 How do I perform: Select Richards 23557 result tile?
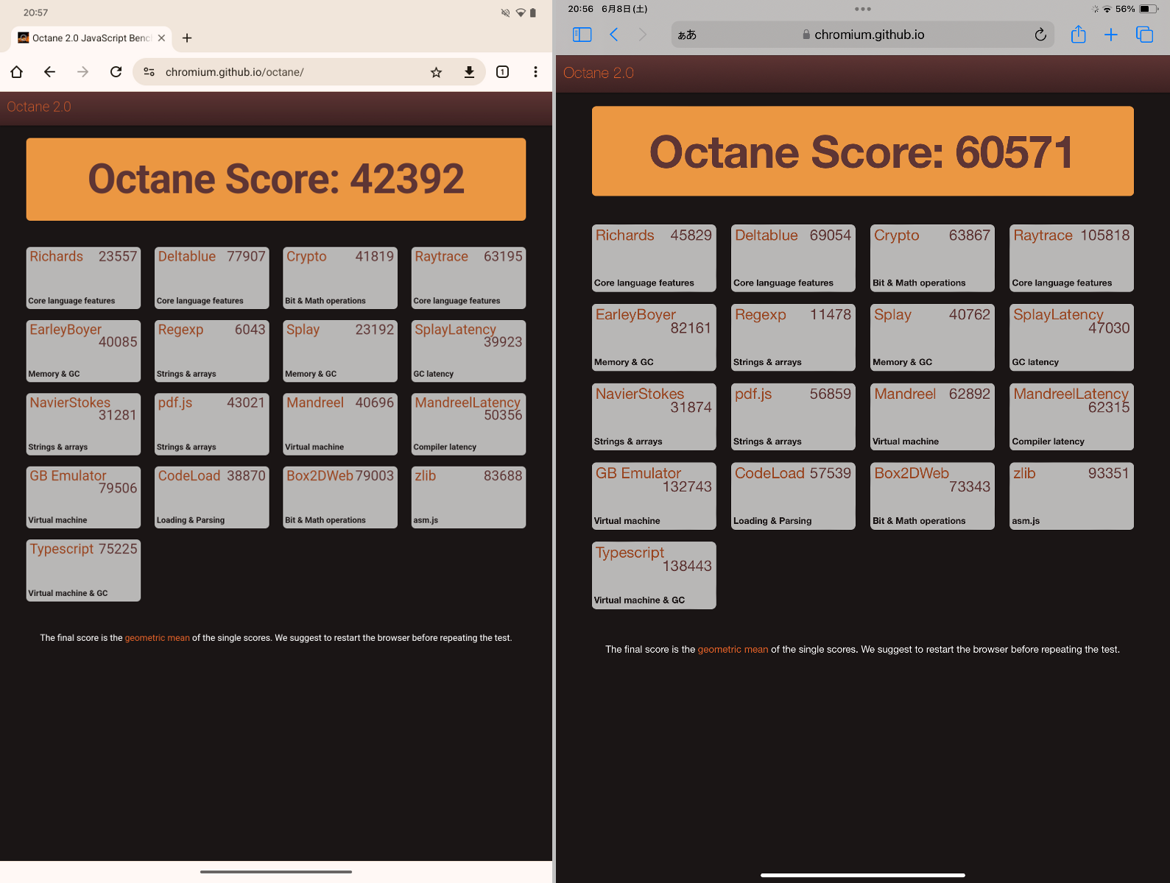(83, 277)
